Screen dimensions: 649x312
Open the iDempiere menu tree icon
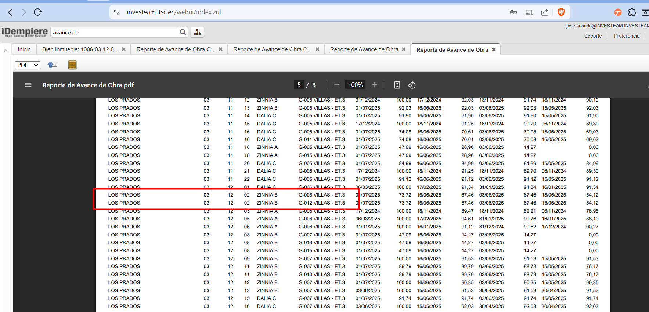[197, 32]
